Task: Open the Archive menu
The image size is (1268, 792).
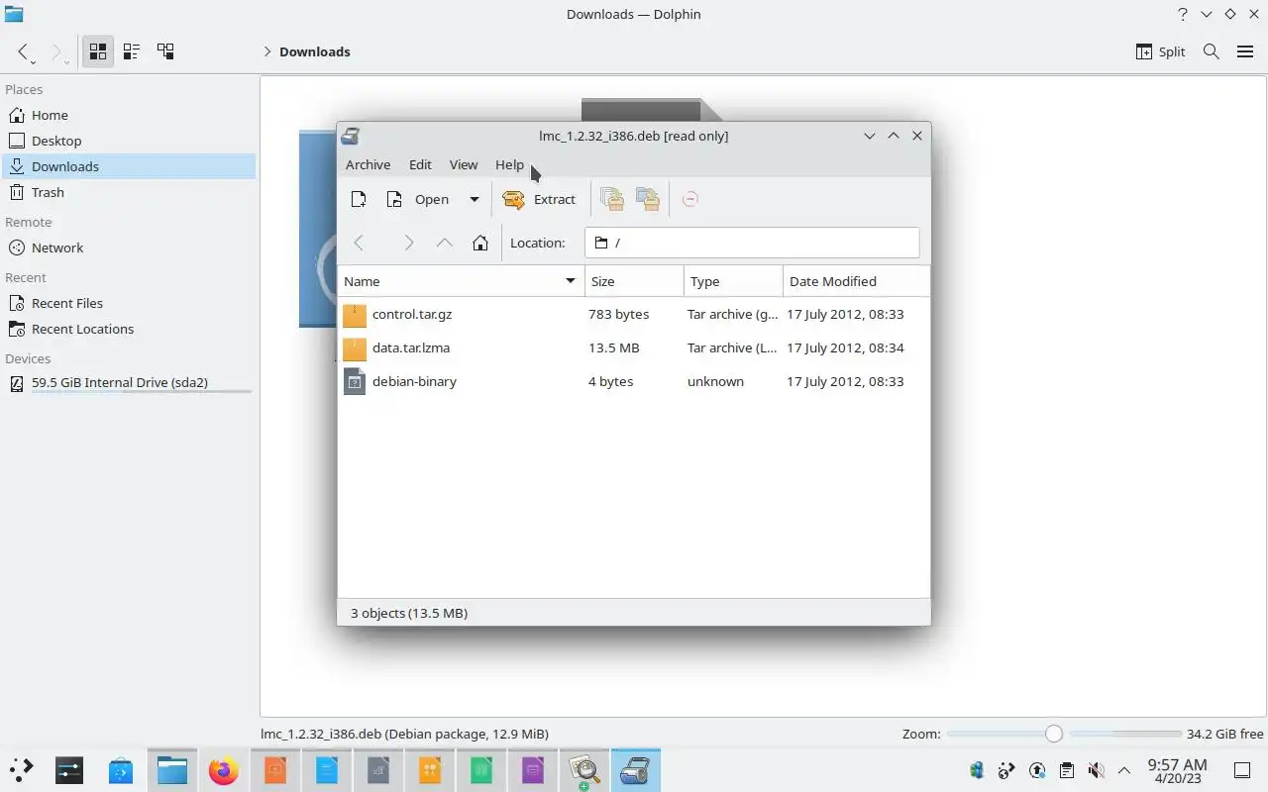Action: pyautogui.click(x=368, y=164)
